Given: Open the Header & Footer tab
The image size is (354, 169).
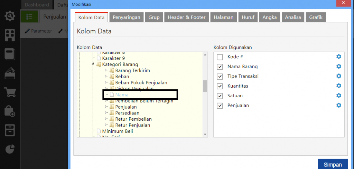Looking at the screenshot, I should click(186, 17).
